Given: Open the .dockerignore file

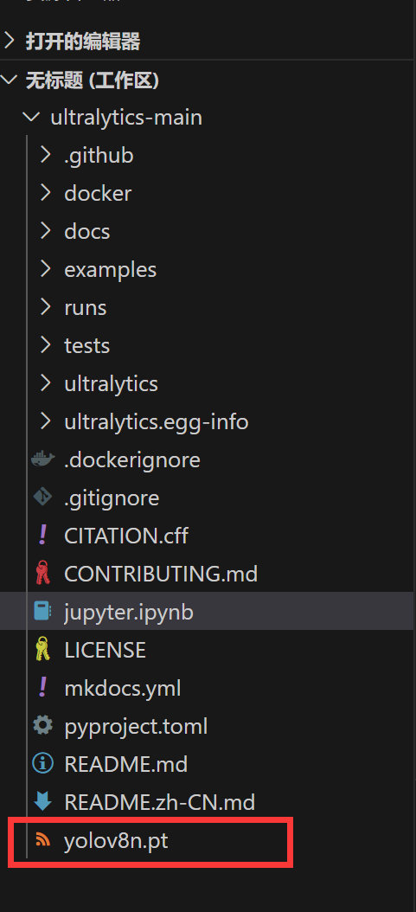Looking at the screenshot, I should click(131, 459).
